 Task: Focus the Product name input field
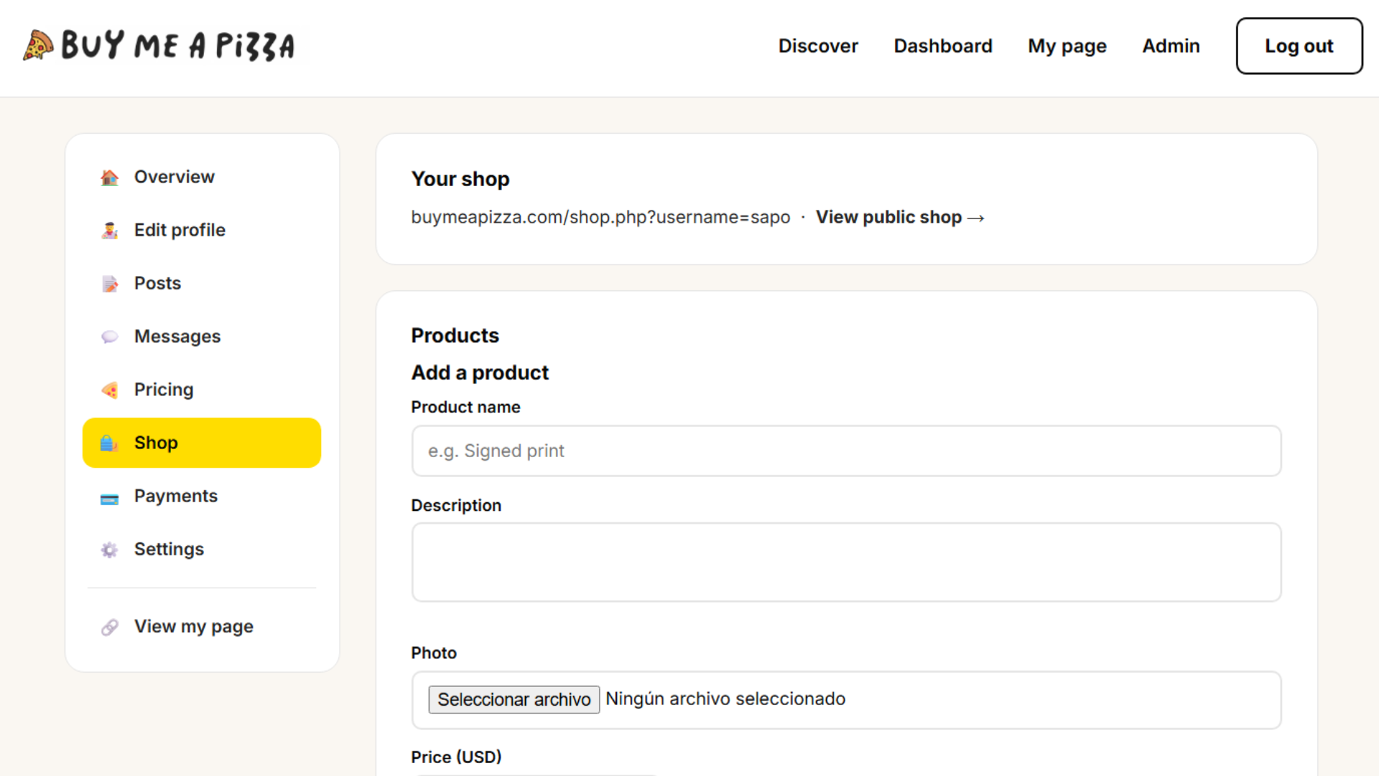[847, 451]
